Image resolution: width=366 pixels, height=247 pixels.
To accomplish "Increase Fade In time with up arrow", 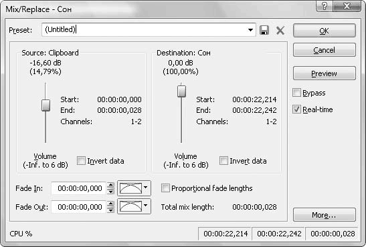I will pos(110,186).
